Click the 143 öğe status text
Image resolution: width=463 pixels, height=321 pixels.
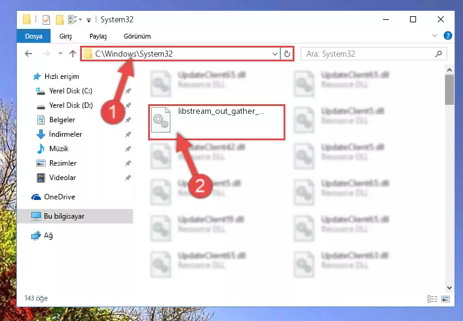point(36,298)
